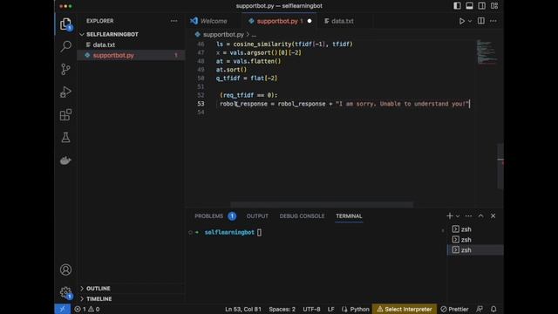Open notifications bell in status bar
Screen dimensions: 558x314
point(493,309)
